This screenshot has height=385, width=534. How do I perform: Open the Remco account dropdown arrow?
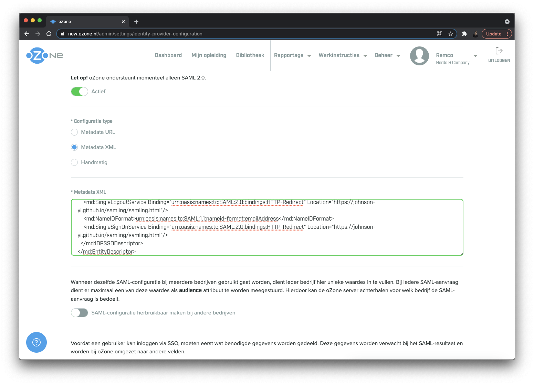(475, 55)
